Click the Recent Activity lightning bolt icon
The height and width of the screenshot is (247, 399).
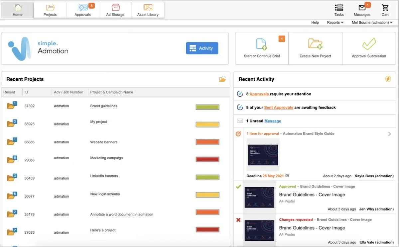pos(388,79)
